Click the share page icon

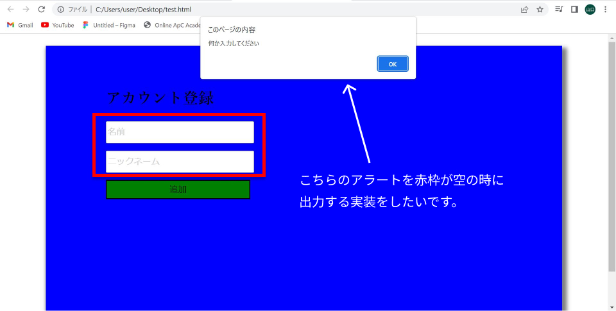(524, 10)
